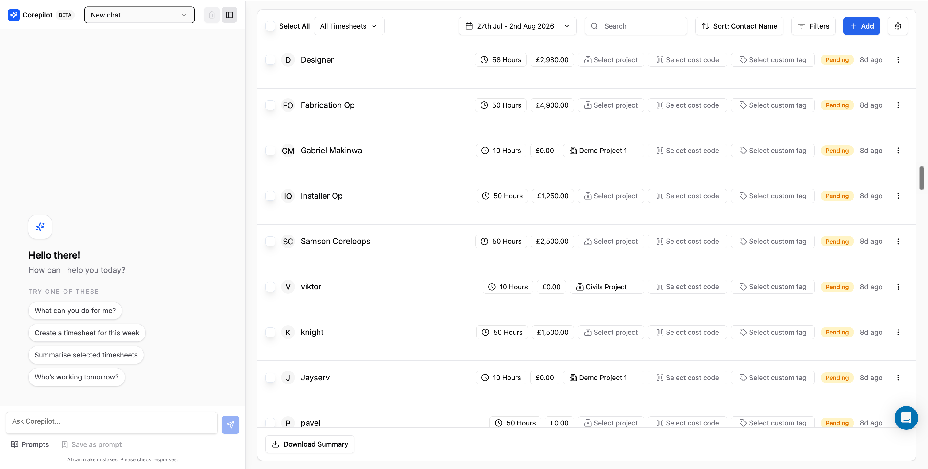Click Pending status for Samson Coreloops

[837, 241]
